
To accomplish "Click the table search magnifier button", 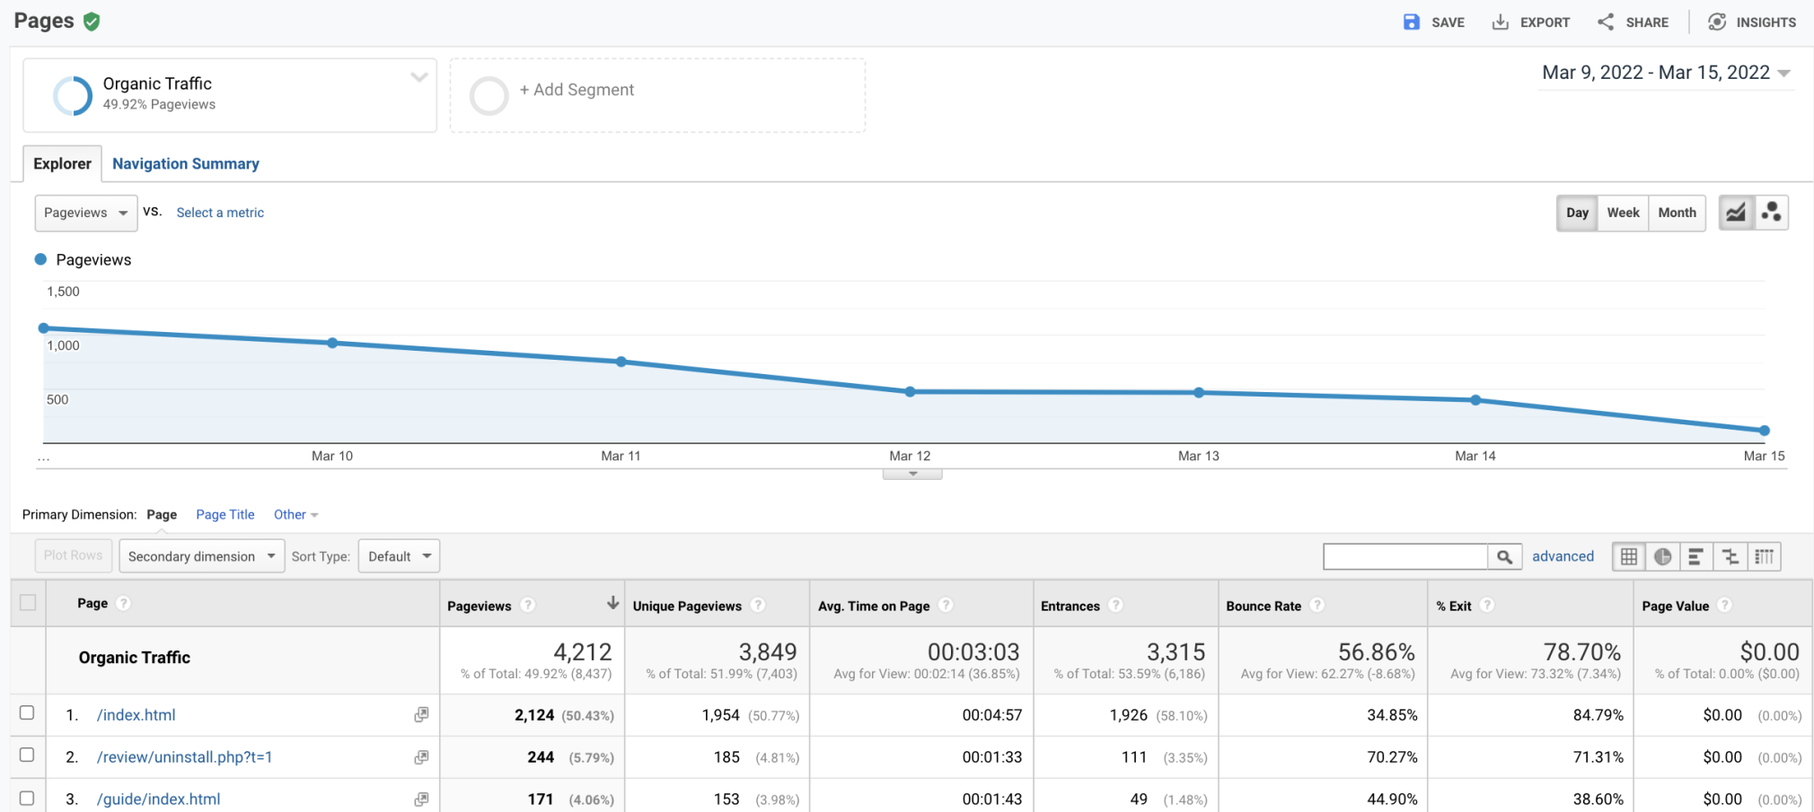I will click(x=1504, y=557).
